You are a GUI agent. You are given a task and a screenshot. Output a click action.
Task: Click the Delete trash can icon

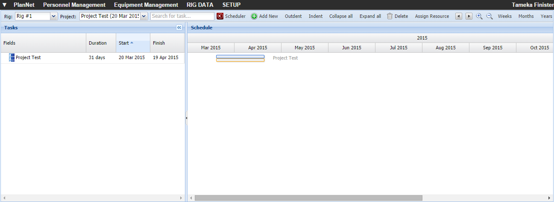[x=390, y=16]
